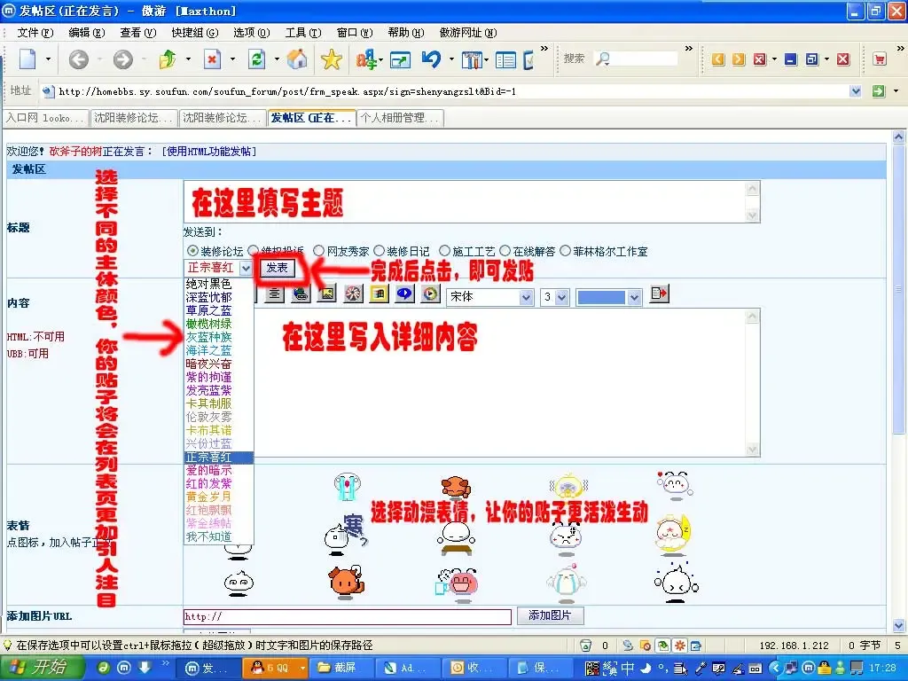Open the 工具 menu

coord(303,33)
